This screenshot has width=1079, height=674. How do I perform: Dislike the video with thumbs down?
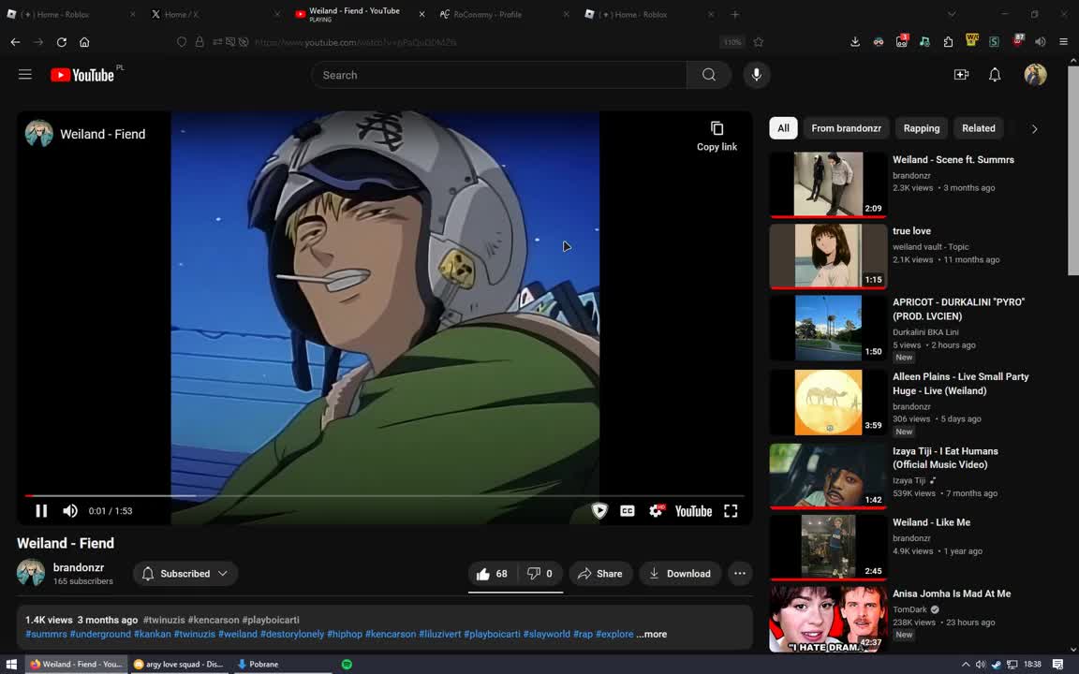(x=539, y=574)
